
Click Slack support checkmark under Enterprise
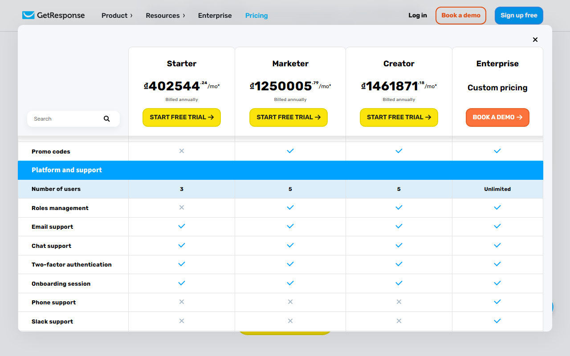(x=497, y=321)
